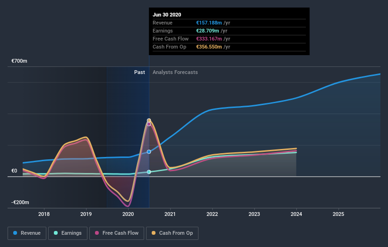Click the tooltip date 'Jun 30 2020'
The image size is (388, 247).
(167, 15)
